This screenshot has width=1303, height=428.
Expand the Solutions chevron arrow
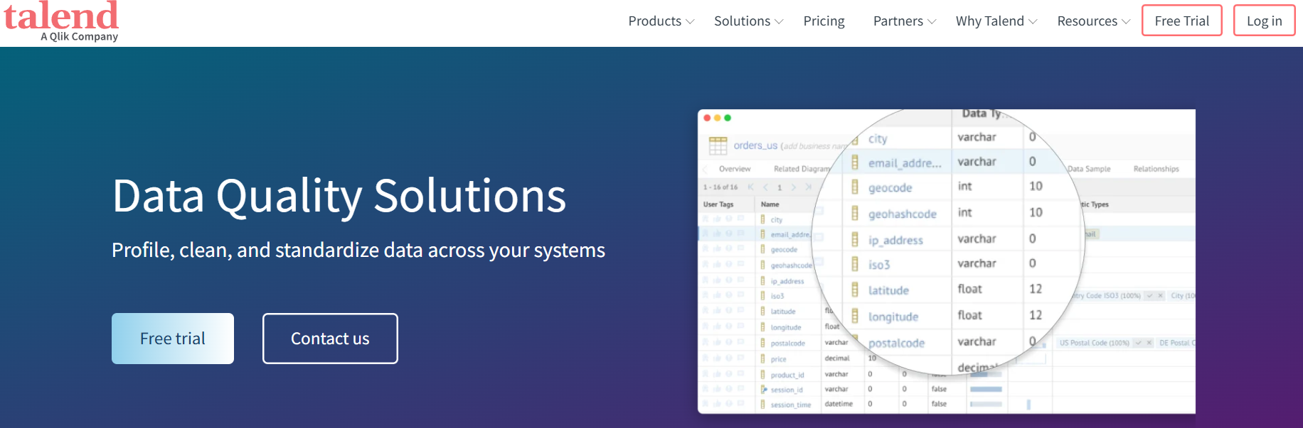pos(779,22)
